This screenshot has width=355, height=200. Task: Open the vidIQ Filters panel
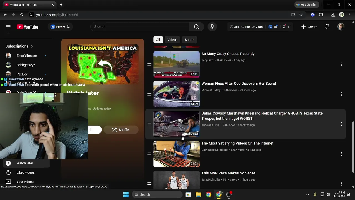[60, 27]
